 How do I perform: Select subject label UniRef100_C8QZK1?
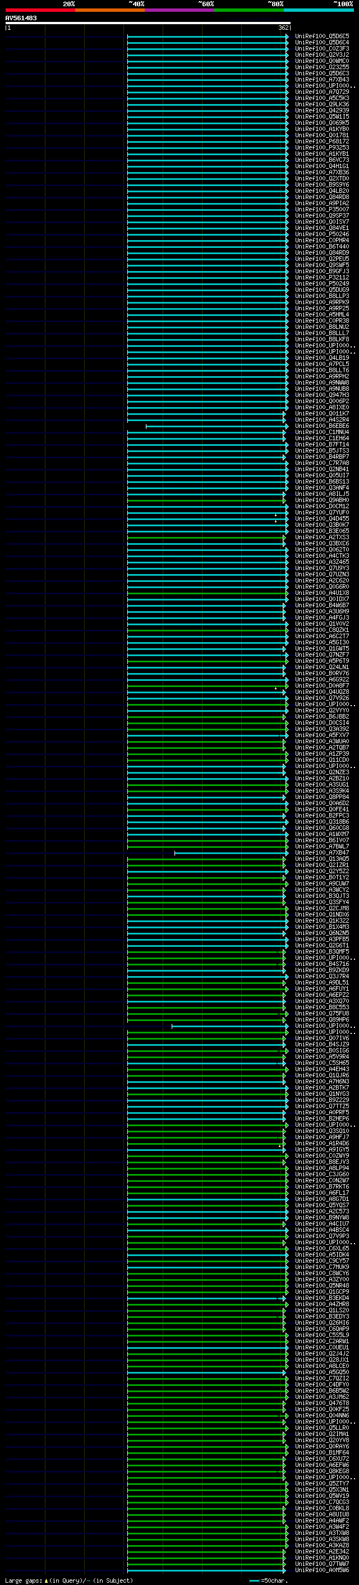pyautogui.click(x=322, y=630)
